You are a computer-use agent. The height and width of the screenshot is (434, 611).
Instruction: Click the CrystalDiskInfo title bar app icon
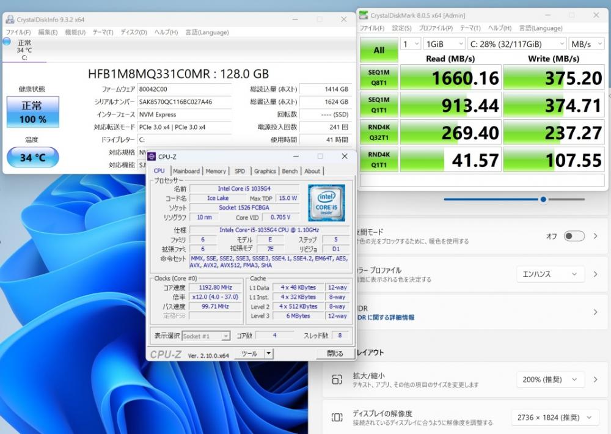pos(10,20)
